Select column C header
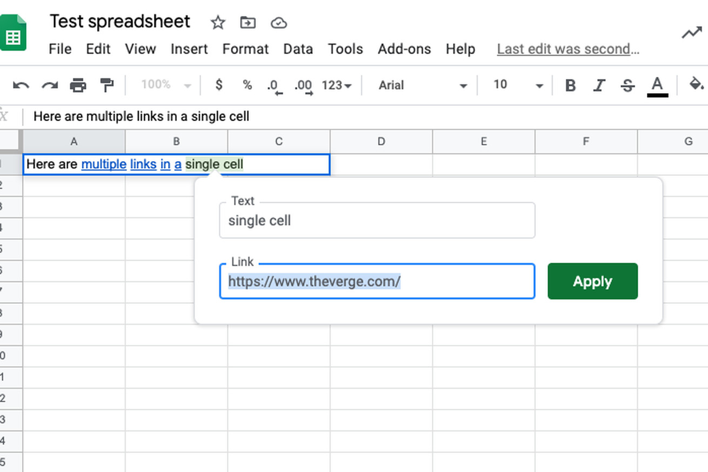Image resolution: width=708 pixels, height=472 pixels. pos(279,142)
